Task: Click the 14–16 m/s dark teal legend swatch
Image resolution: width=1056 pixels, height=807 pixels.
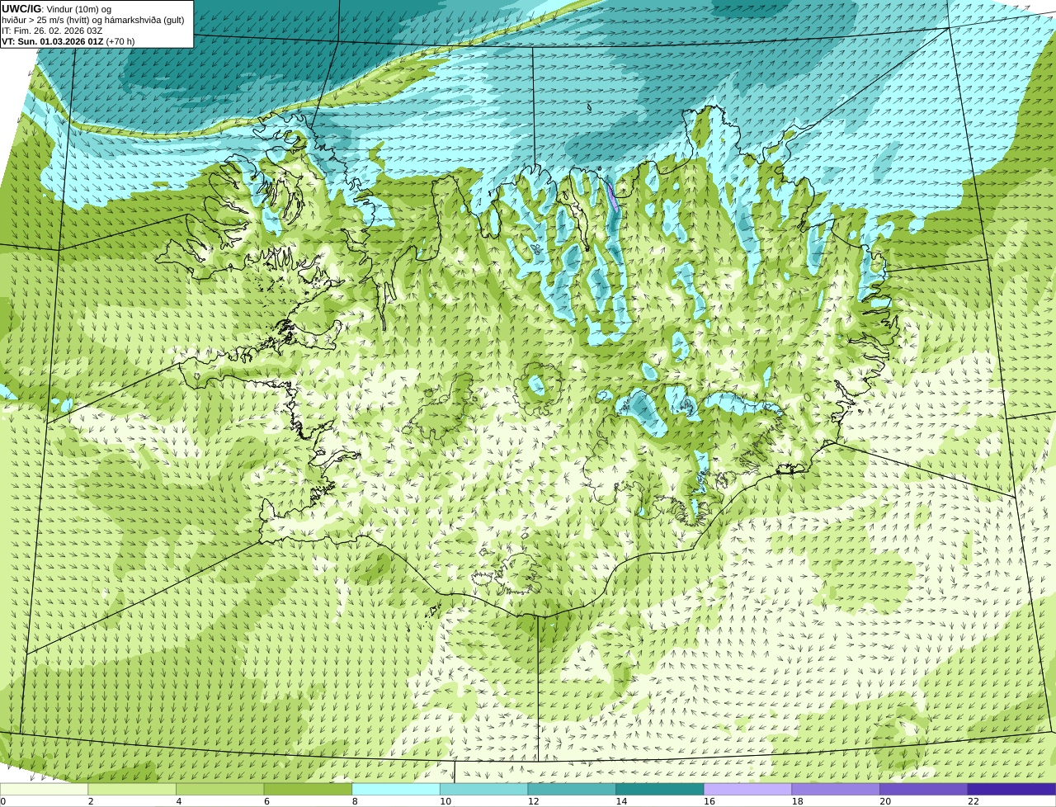Action: coord(660,789)
